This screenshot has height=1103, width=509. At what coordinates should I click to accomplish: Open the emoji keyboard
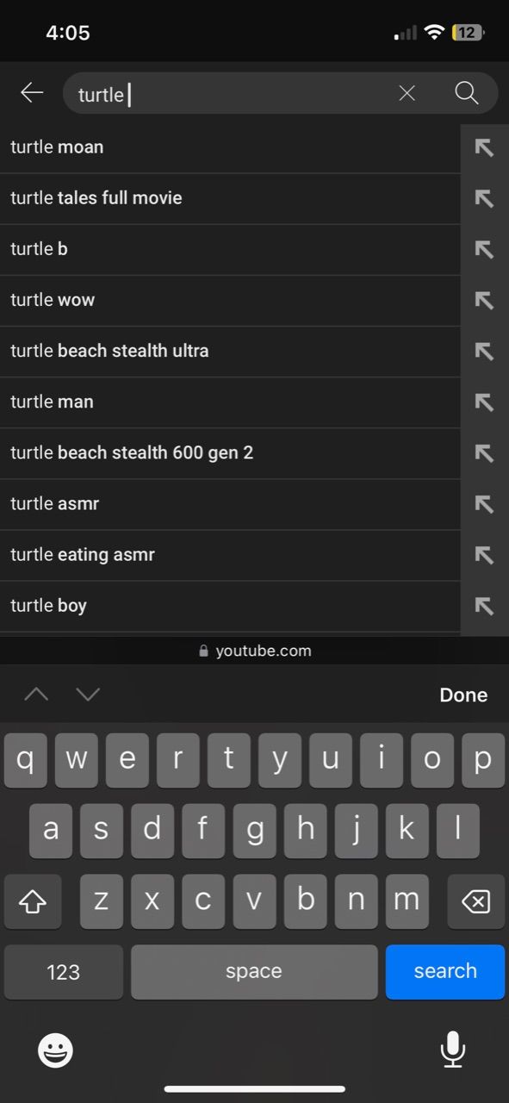[56, 1050]
